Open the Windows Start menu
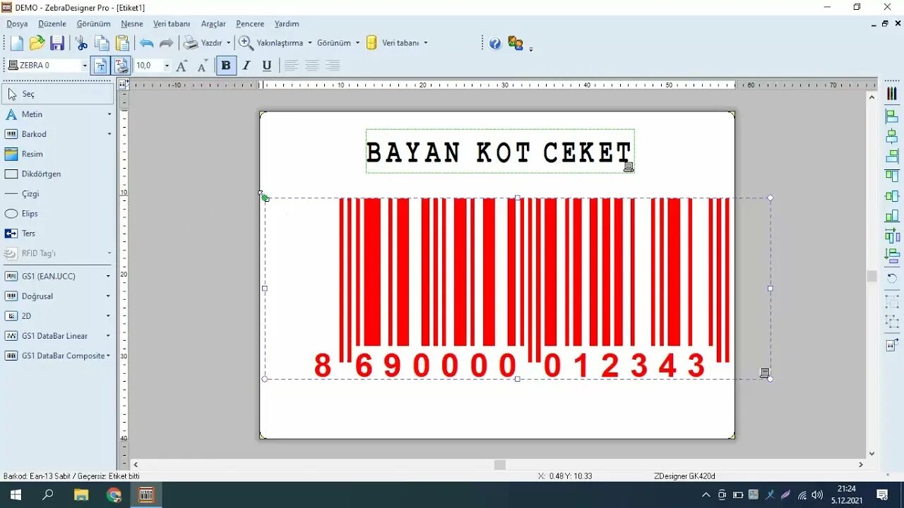Viewport: 904px width, 508px height. (x=15, y=495)
